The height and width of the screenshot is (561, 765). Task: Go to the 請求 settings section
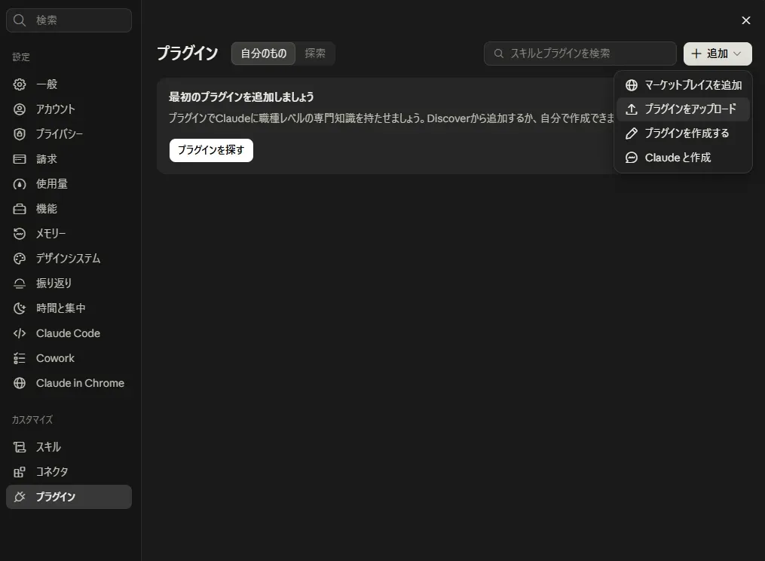69,159
